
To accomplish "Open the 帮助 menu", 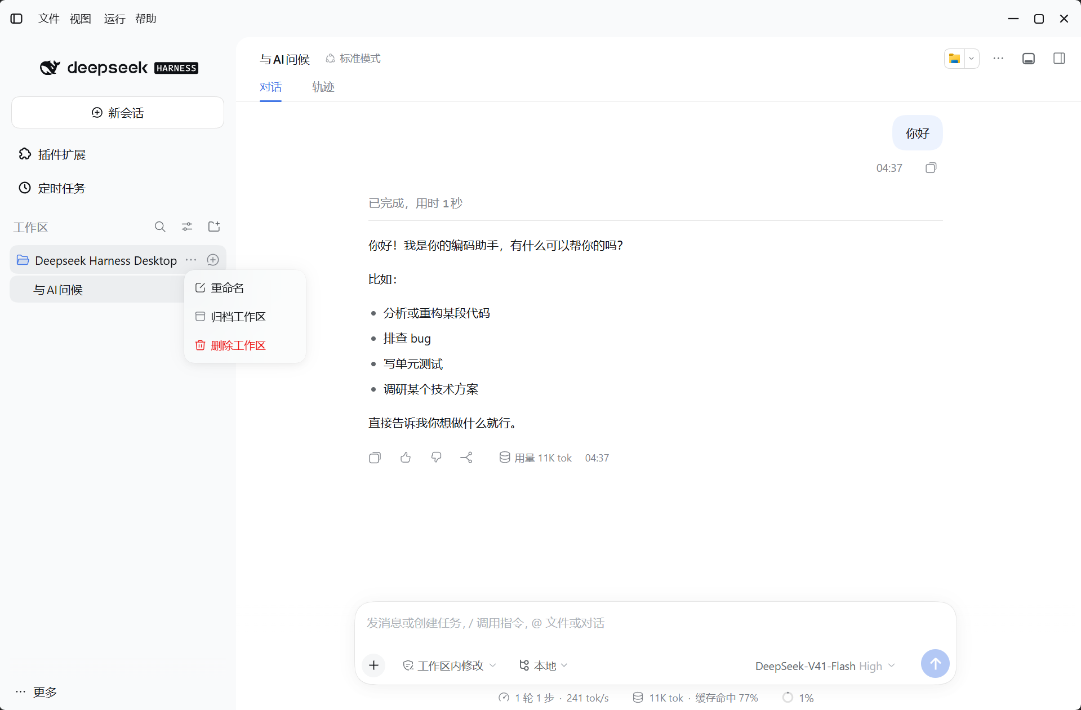I will pos(145,19).
